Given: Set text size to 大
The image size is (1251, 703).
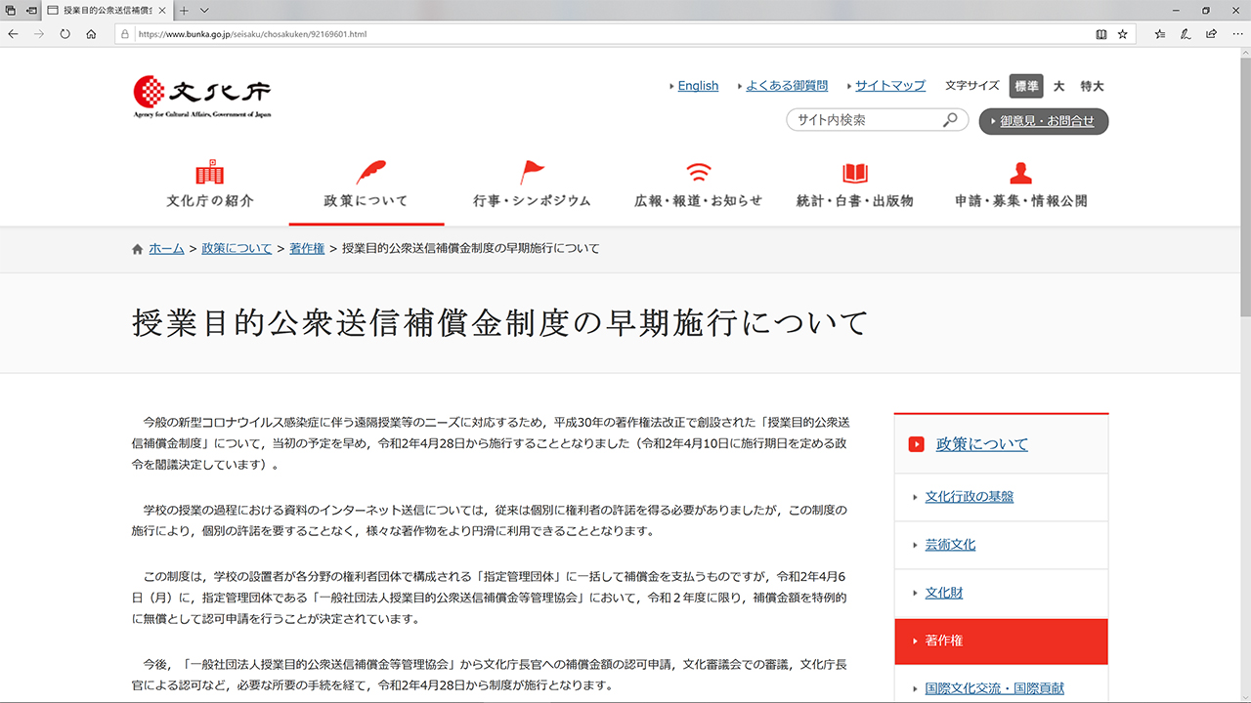Looking at the screenshot, I should [1059, 86].
